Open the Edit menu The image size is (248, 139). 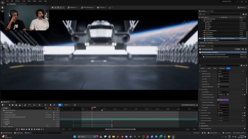(x=12, y=1)
